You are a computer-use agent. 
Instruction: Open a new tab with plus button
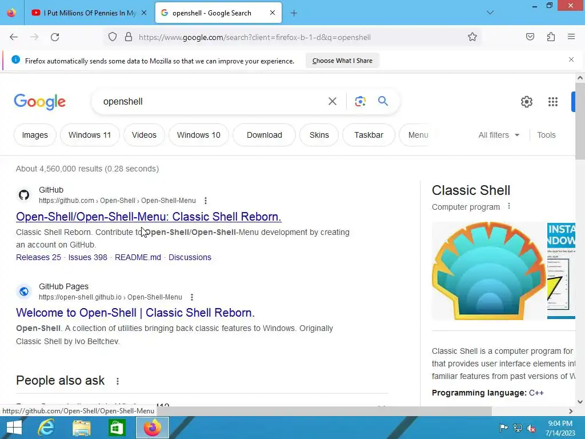click(294, 13)
